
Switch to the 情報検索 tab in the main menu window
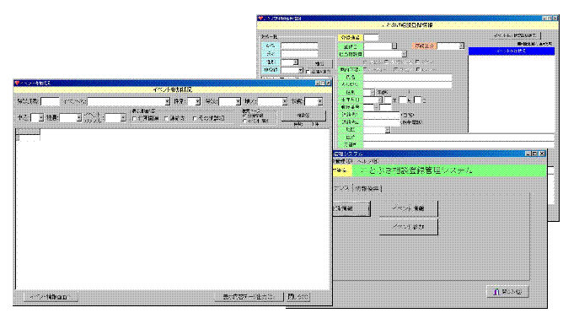[367, 189]
